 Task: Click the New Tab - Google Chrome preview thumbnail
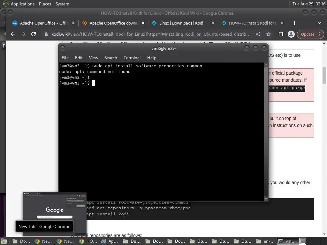click(x=54, y=214)
